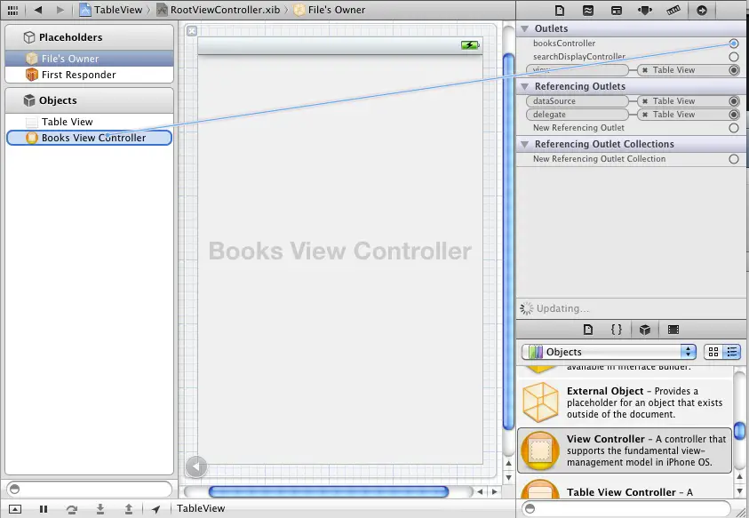Select the First Responder placeholder
Screen dimensions: 749x518
77,74
